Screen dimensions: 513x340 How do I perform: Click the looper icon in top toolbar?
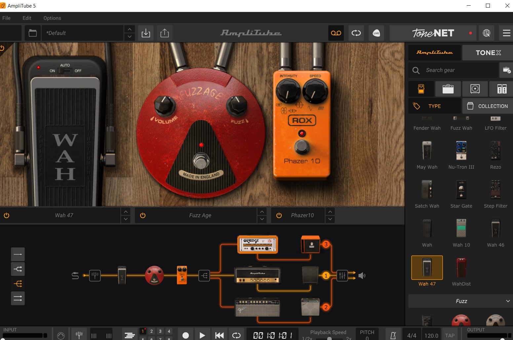click(x=356, y=33)
